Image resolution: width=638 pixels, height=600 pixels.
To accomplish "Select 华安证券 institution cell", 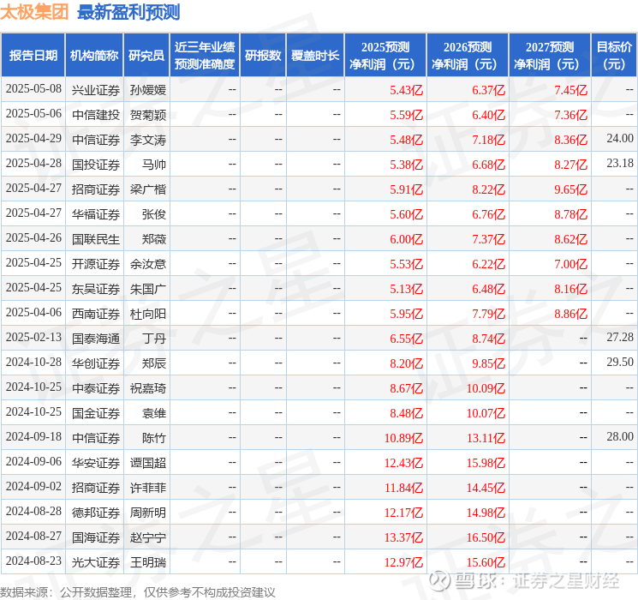I will pos(96,463).
